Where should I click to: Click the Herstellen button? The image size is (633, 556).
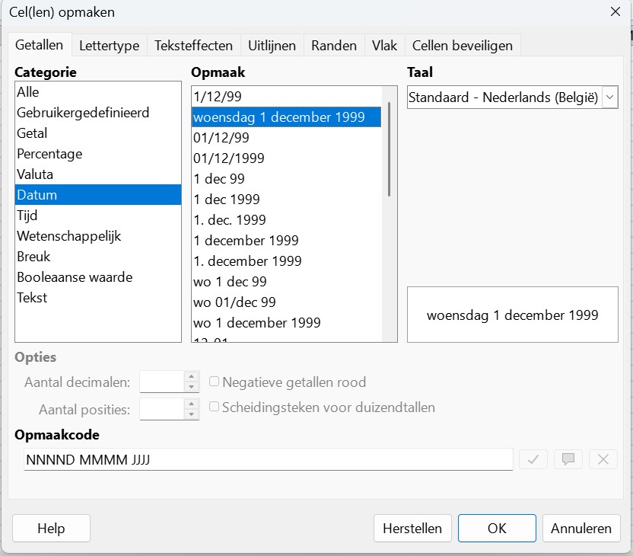pos(412,528)
